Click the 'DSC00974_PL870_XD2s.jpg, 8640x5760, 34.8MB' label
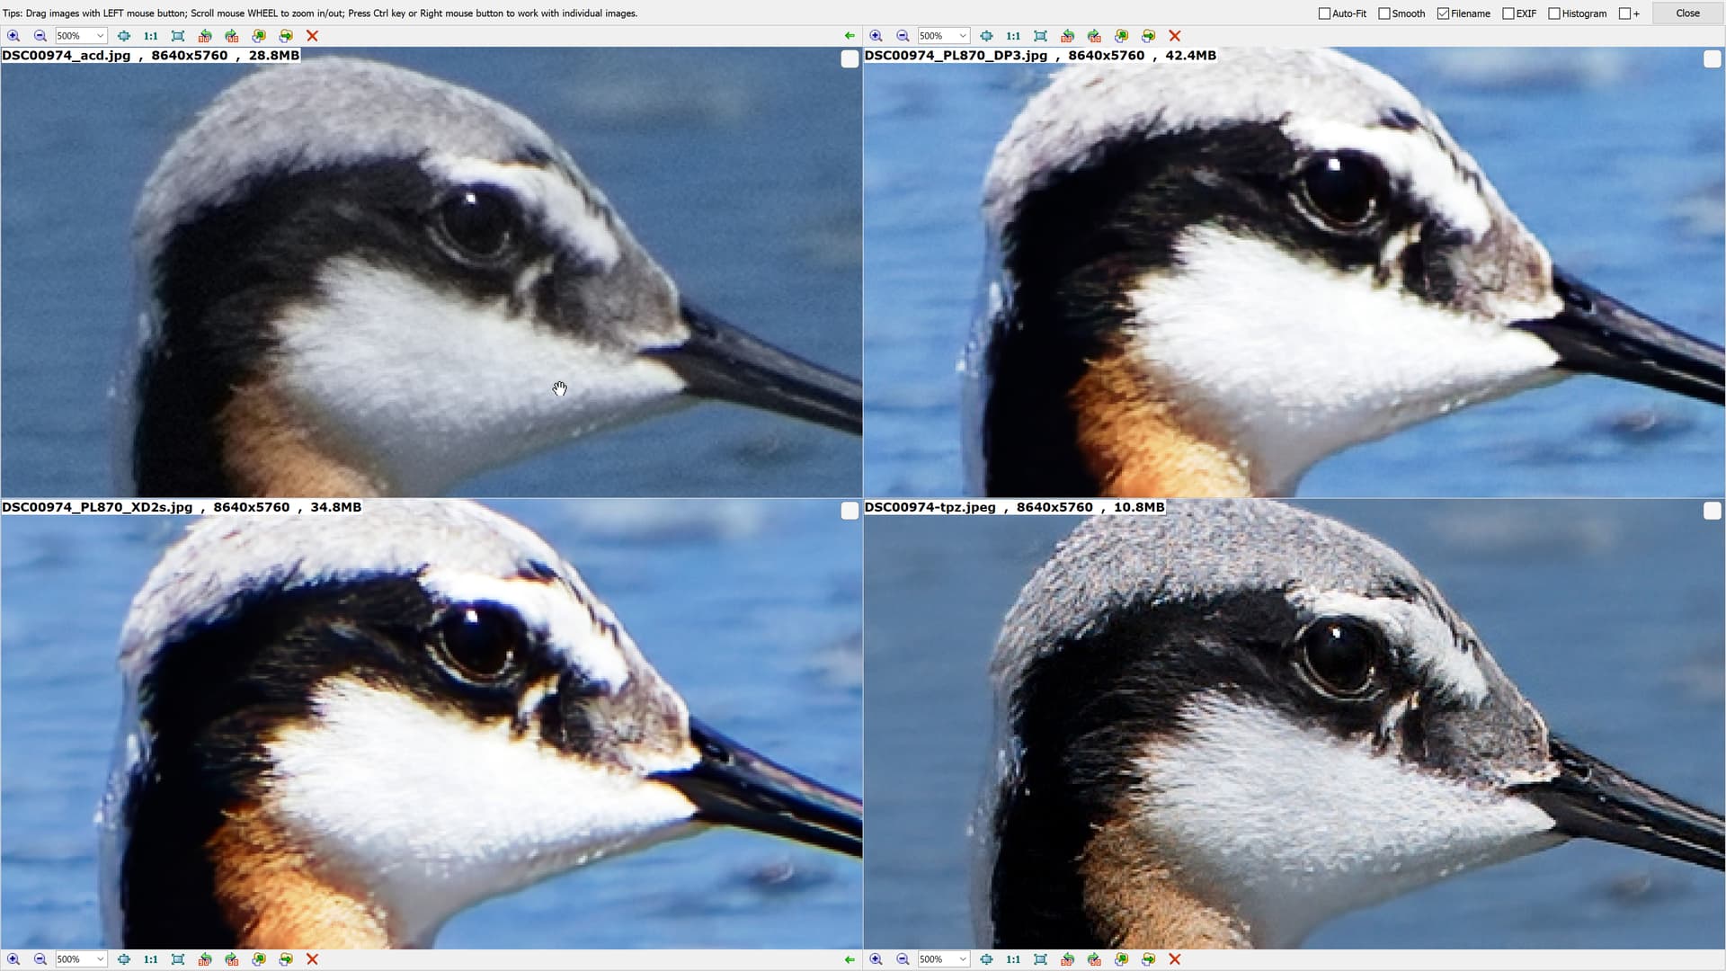This screenshot has width=1726, height=971. click(x=182, y=507)
